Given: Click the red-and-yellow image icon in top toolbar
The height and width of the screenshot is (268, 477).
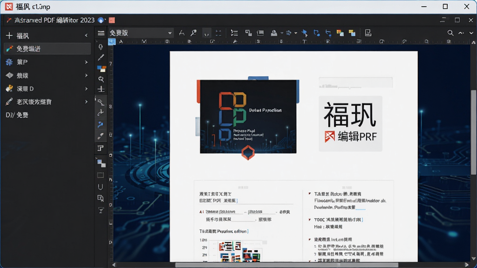Looking at the screenshot, I should click(x=340, y=33).
